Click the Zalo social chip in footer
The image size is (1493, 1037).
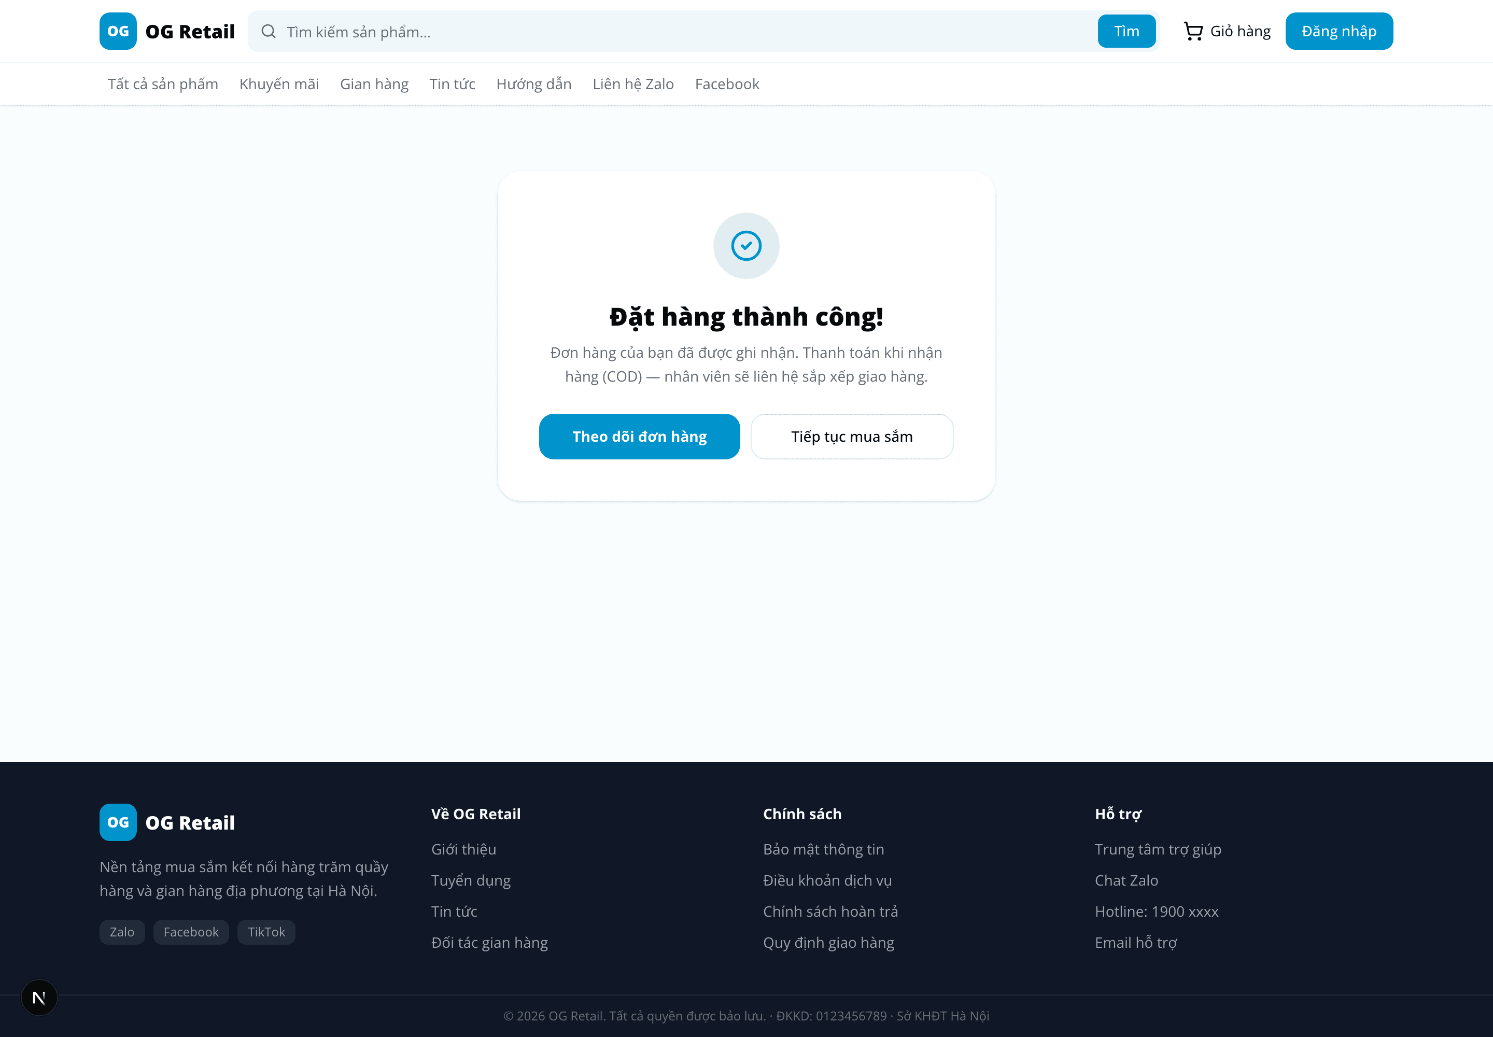point(122,932)
